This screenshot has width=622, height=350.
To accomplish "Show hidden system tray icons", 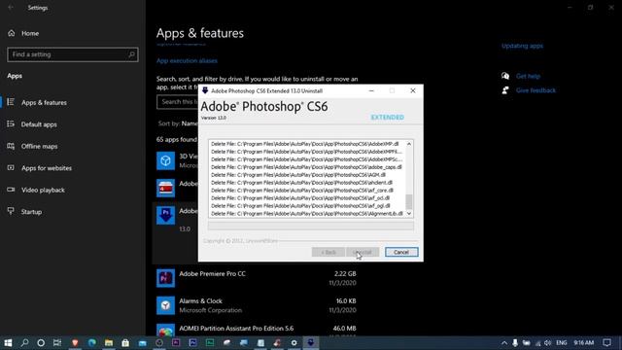I will point(504,343).
